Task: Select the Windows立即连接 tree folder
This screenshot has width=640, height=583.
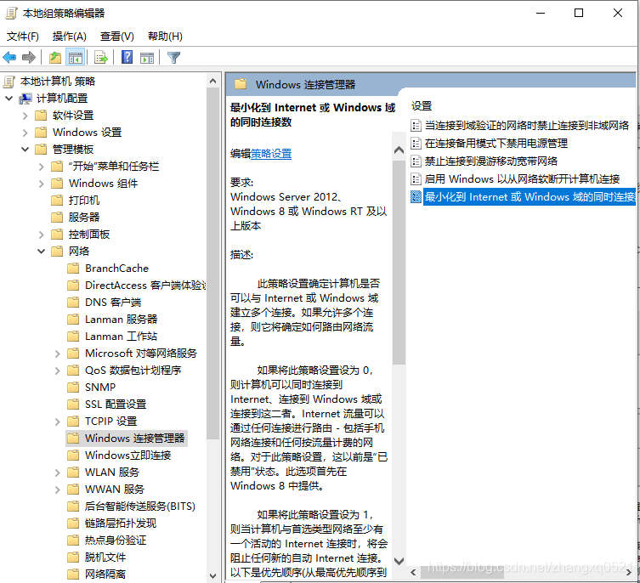Action: pos(127,456)
